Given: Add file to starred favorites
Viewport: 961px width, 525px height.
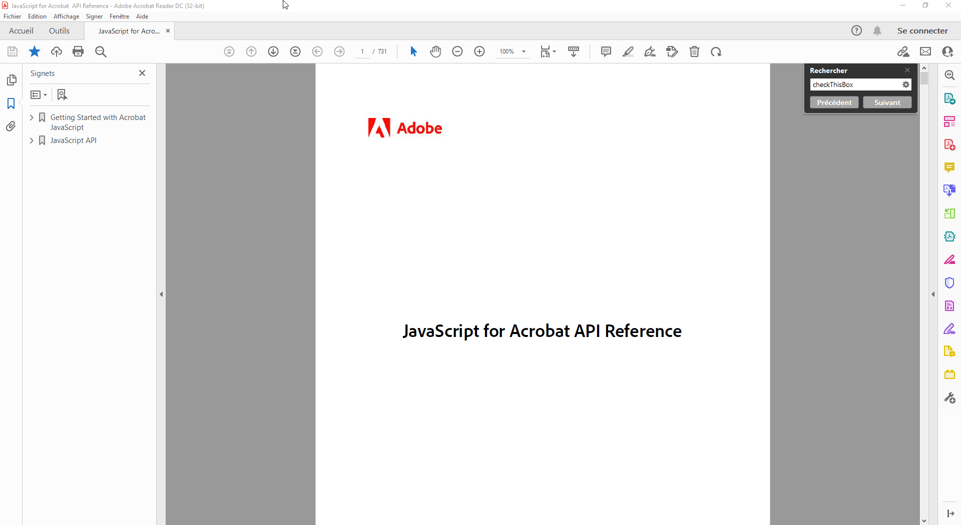Looking at the screenshot, I should point(35,51).
